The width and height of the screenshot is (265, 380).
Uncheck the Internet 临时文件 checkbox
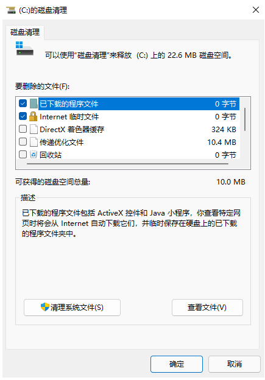(23, 116)
